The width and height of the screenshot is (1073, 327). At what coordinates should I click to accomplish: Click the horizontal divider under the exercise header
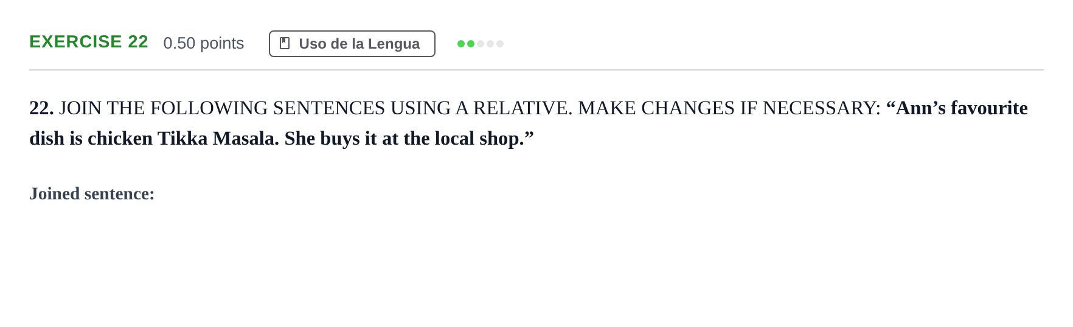536,70
